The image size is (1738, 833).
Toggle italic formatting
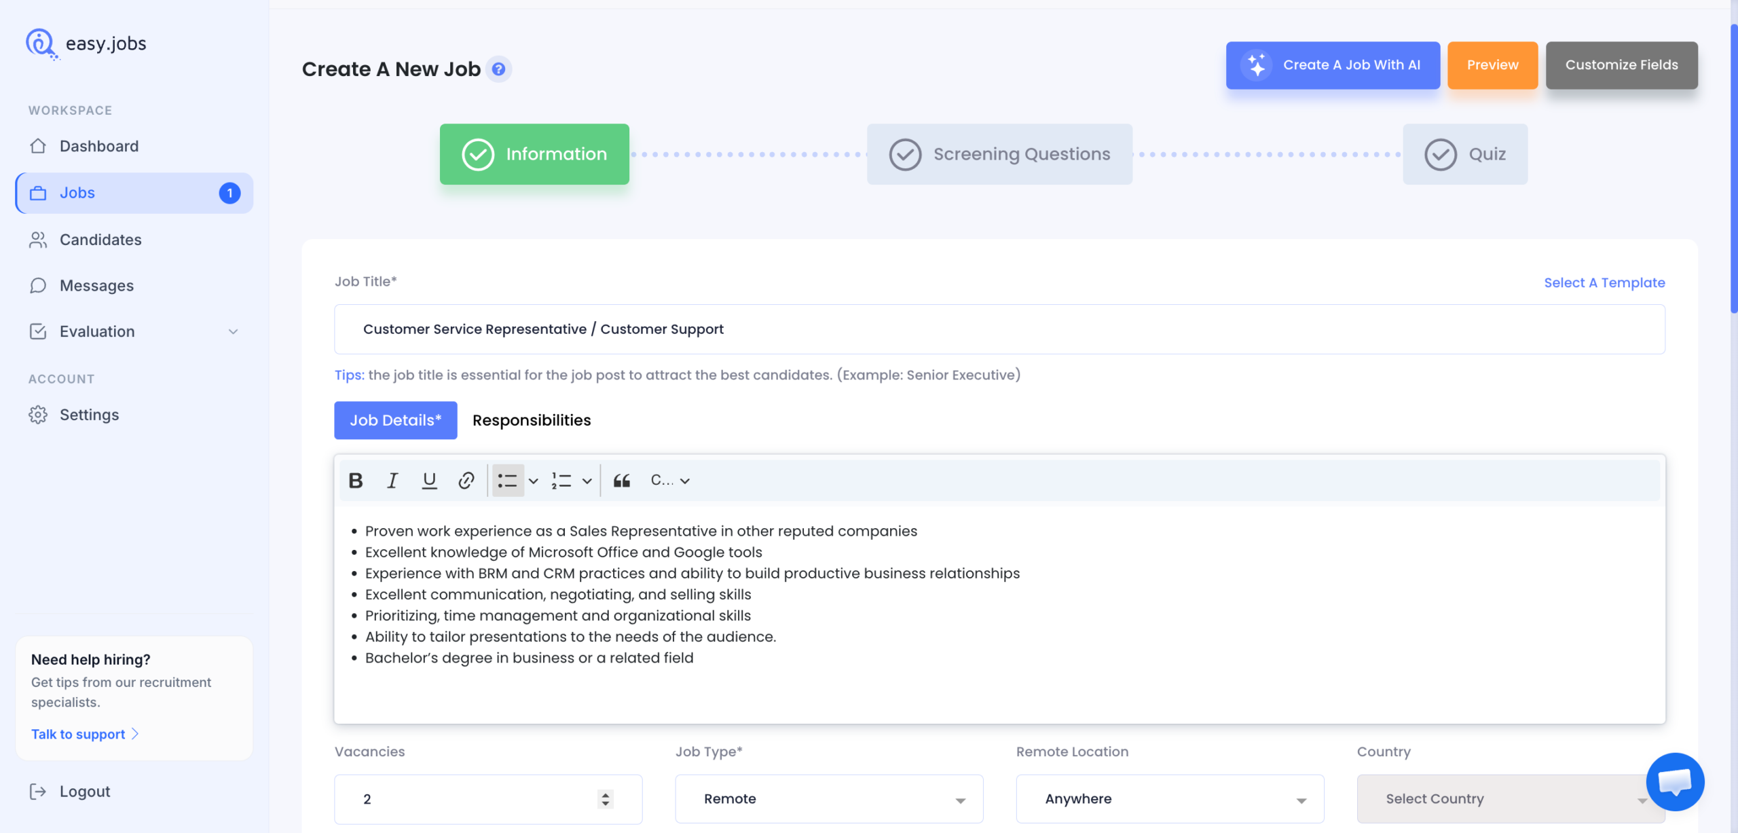click(392, 481)
